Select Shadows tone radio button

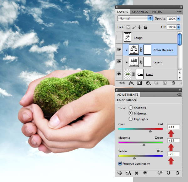[131, 108]
